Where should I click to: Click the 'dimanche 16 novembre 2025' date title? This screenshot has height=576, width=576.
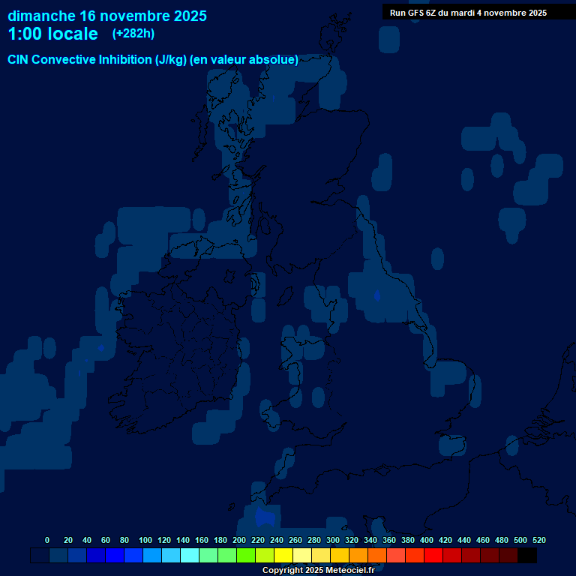[x=107, y=16]
